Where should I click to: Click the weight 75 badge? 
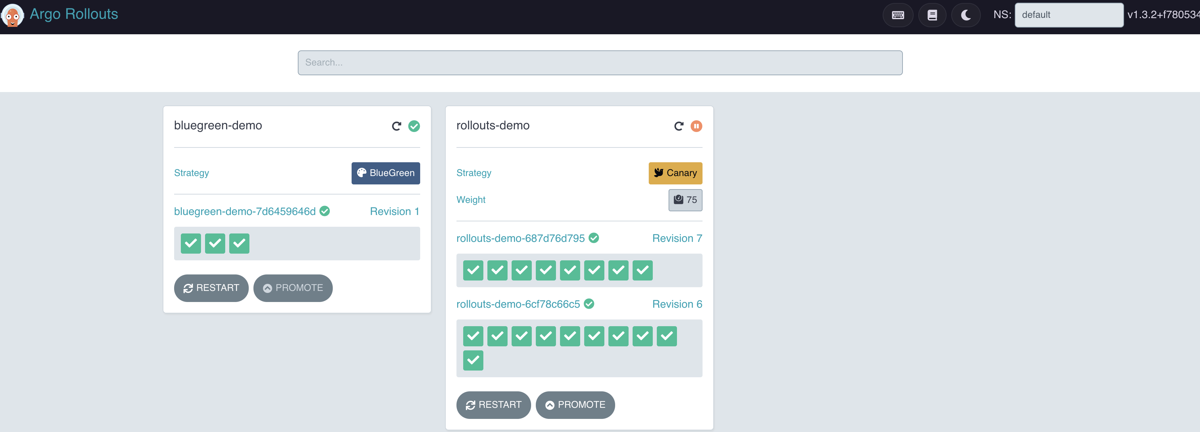coord(685,200)
